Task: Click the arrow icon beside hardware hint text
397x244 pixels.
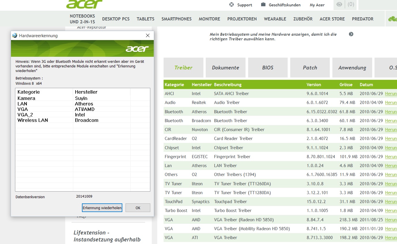Action: (x=351, y=34)
